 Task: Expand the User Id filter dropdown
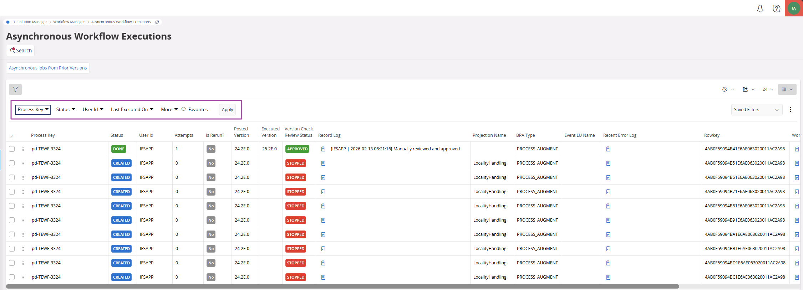click(x=93, y=110)
